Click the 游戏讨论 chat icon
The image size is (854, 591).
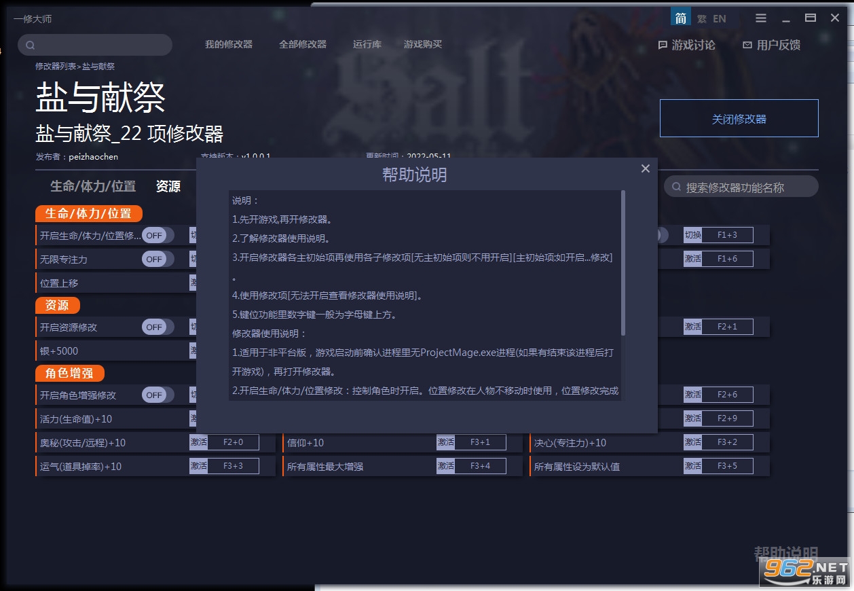663,45
